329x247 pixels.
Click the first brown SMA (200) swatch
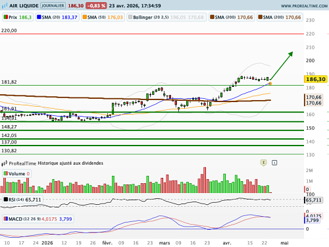coord(212,17)
